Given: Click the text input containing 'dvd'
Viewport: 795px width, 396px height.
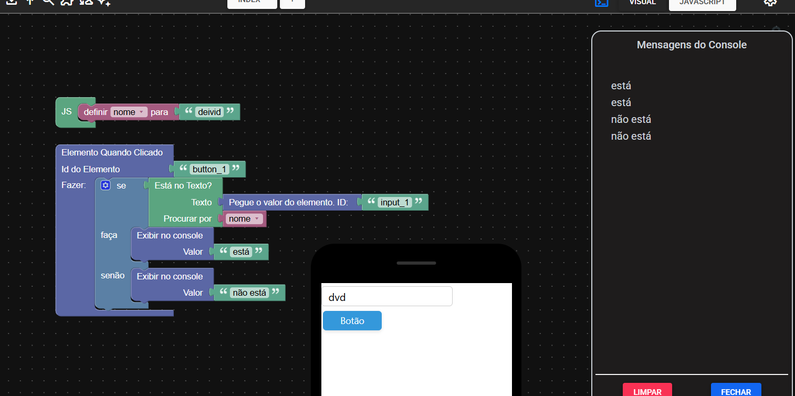Looking at the screenshot, I should tap(386, 297).
